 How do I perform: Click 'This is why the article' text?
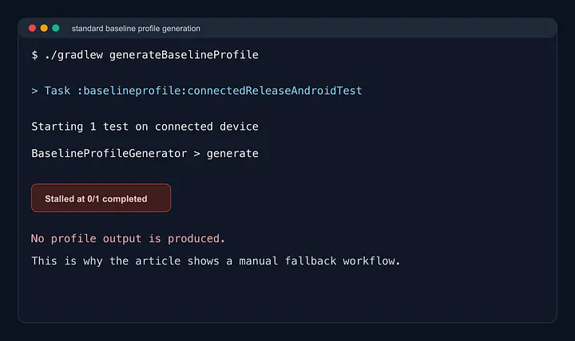pos(106,261)
